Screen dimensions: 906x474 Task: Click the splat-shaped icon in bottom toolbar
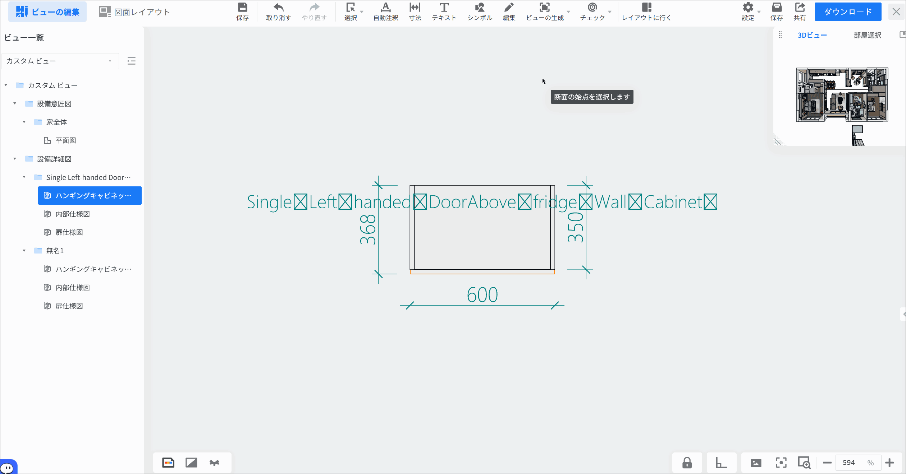214,463
